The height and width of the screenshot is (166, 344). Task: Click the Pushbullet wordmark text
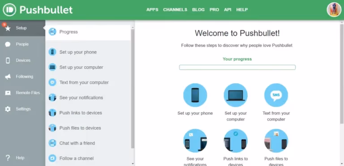[46, 10]
